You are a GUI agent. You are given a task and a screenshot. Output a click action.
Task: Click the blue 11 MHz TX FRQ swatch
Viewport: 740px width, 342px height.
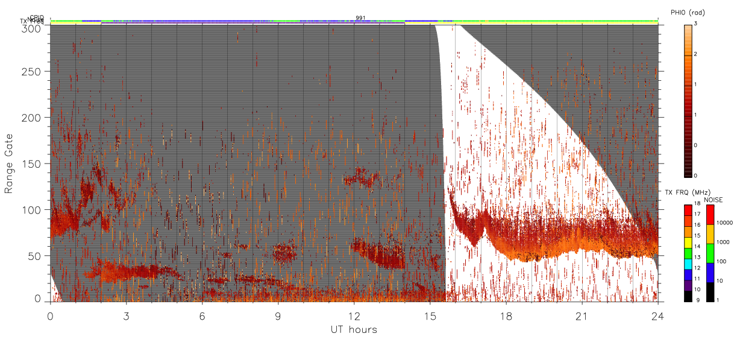(688, 276)
